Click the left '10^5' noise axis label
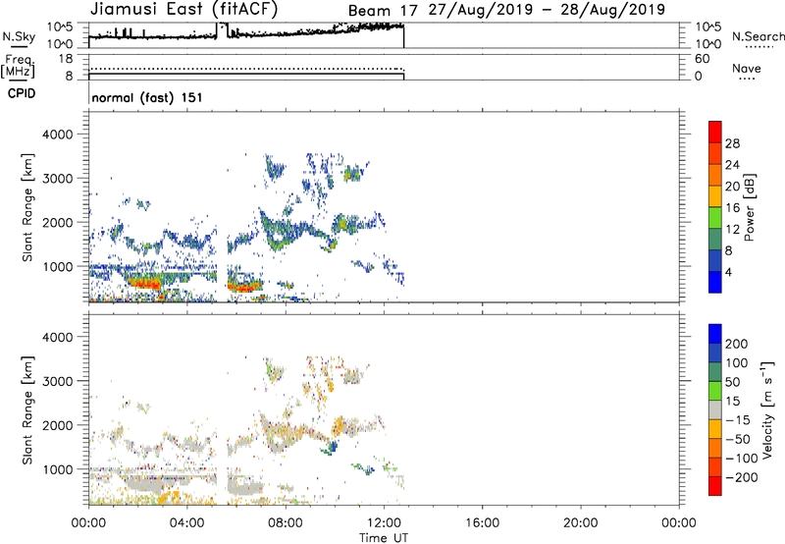This screenshot has width=785, height=544. 60,27
